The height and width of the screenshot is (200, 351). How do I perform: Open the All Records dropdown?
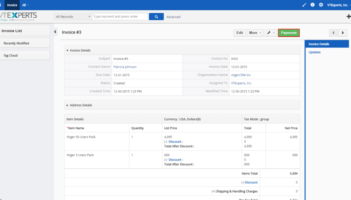73,16
